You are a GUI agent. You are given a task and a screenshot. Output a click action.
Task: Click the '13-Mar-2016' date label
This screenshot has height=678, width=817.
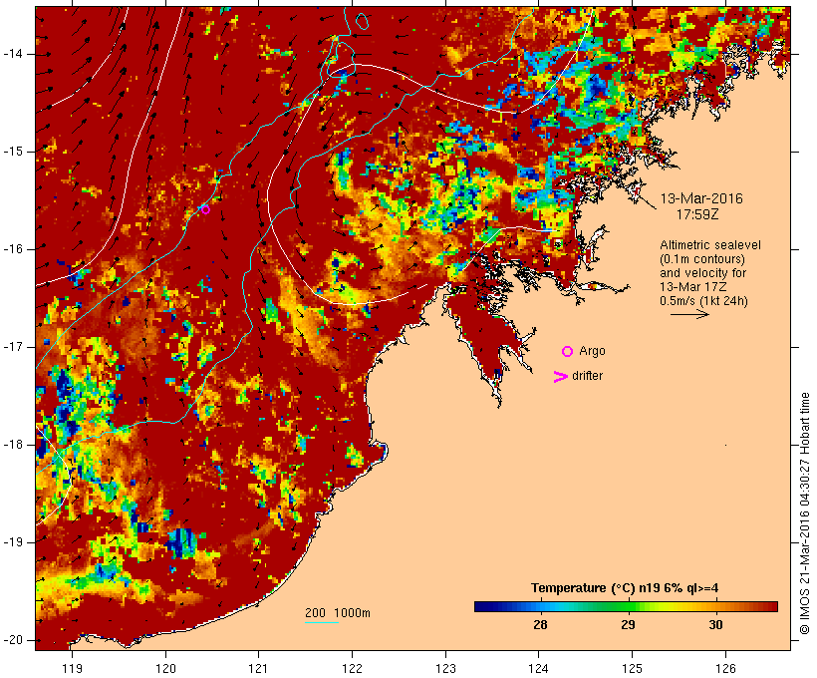point(701,198)
